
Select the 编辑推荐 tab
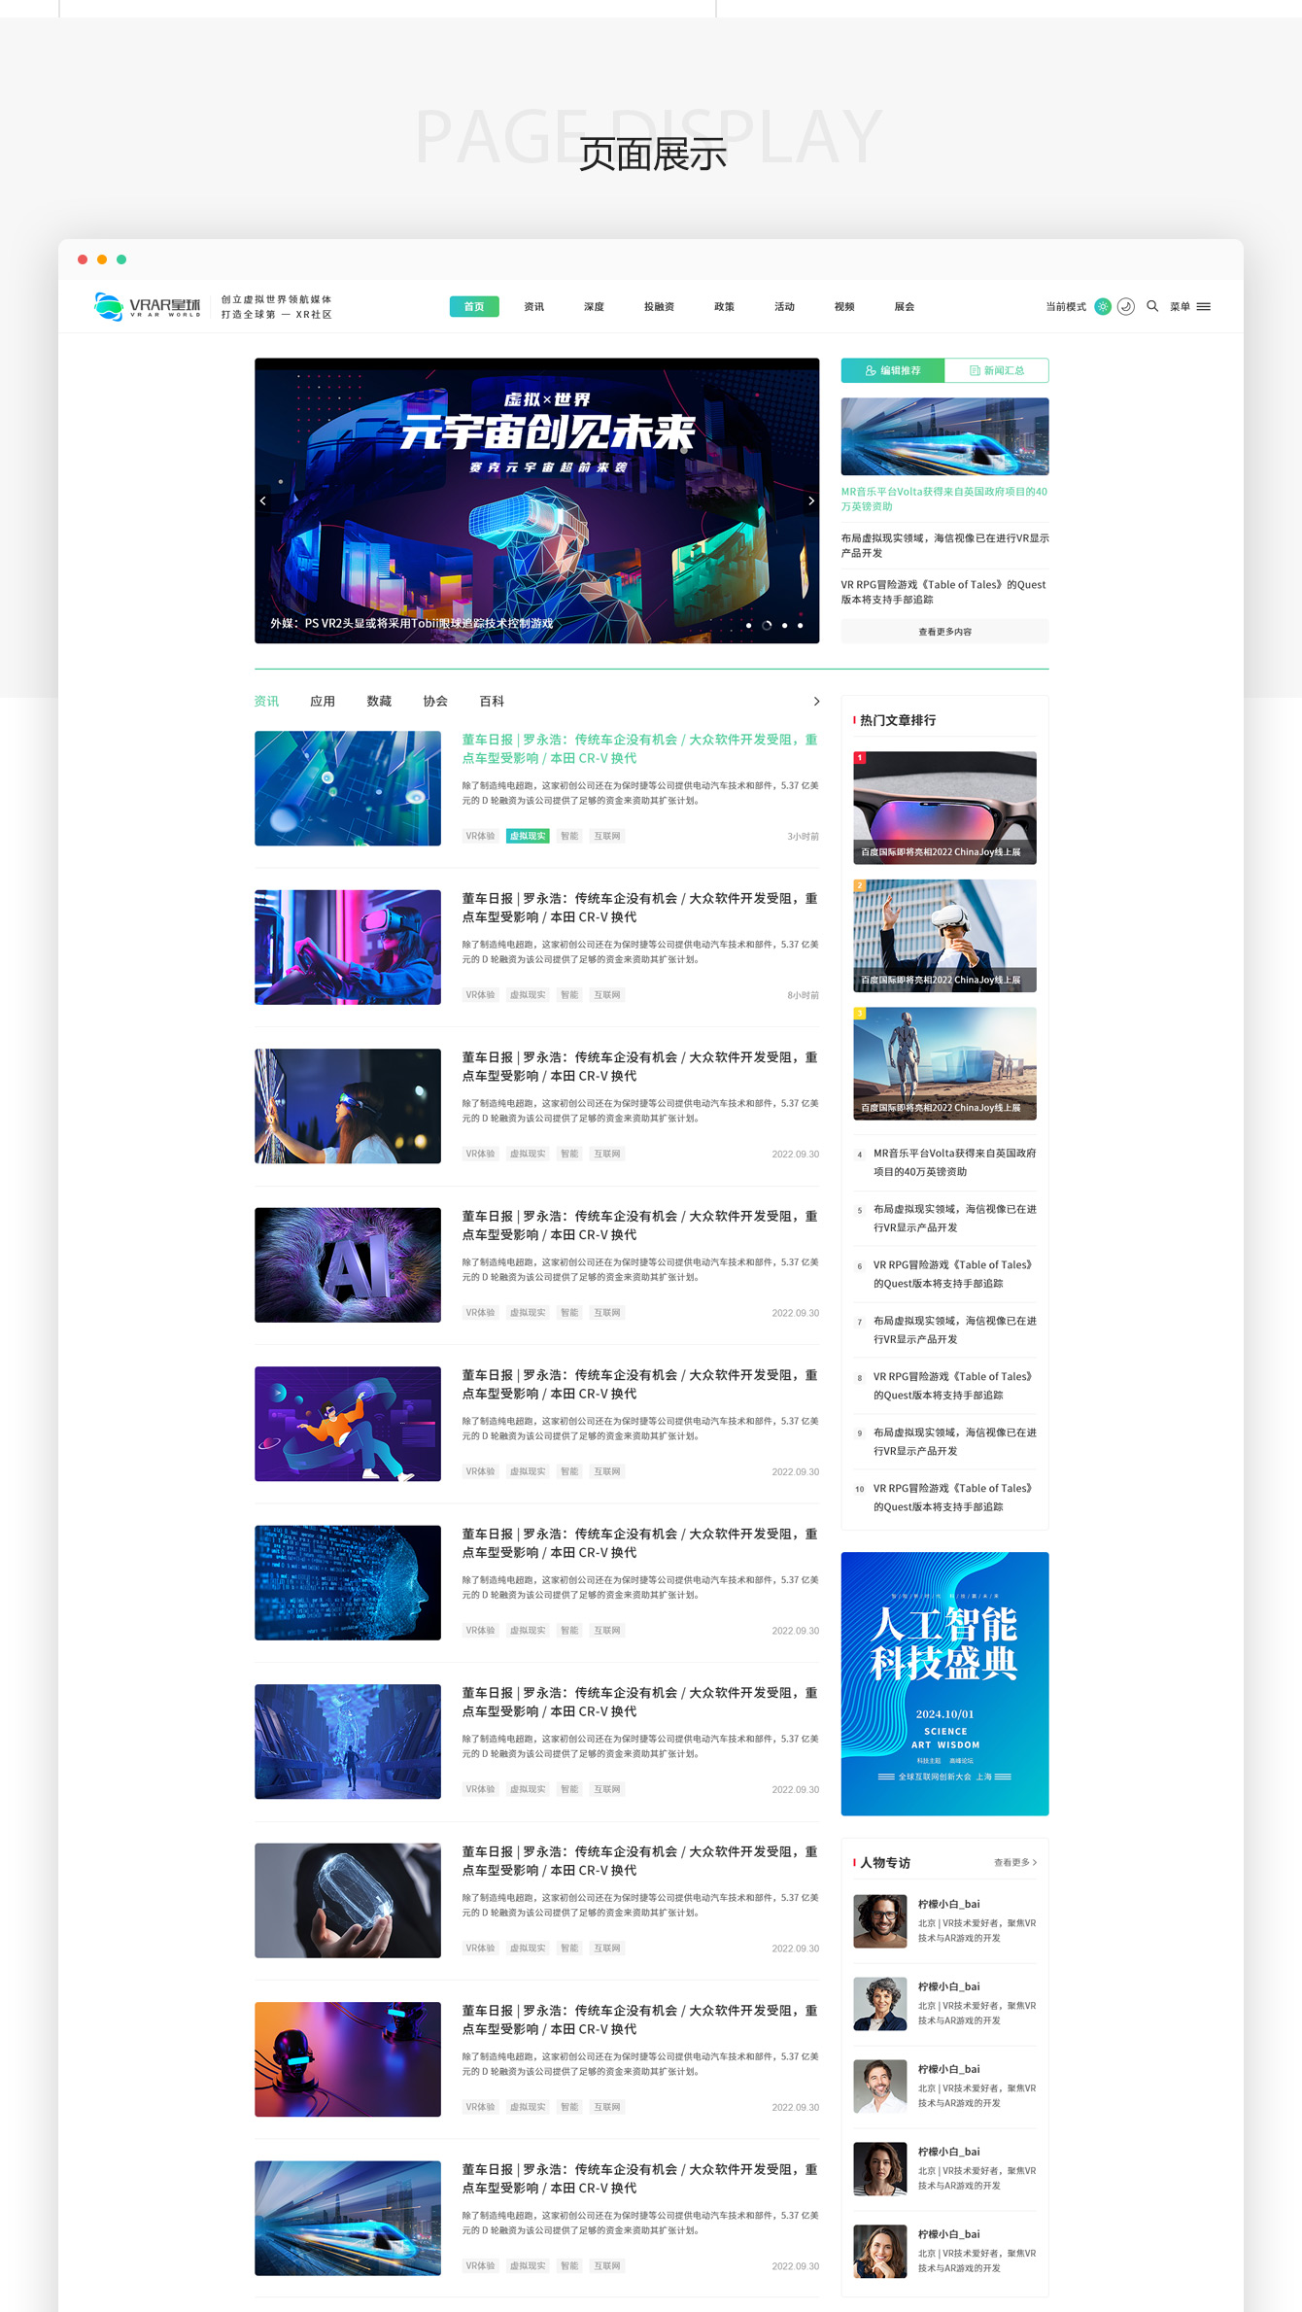tap(893, 371)
